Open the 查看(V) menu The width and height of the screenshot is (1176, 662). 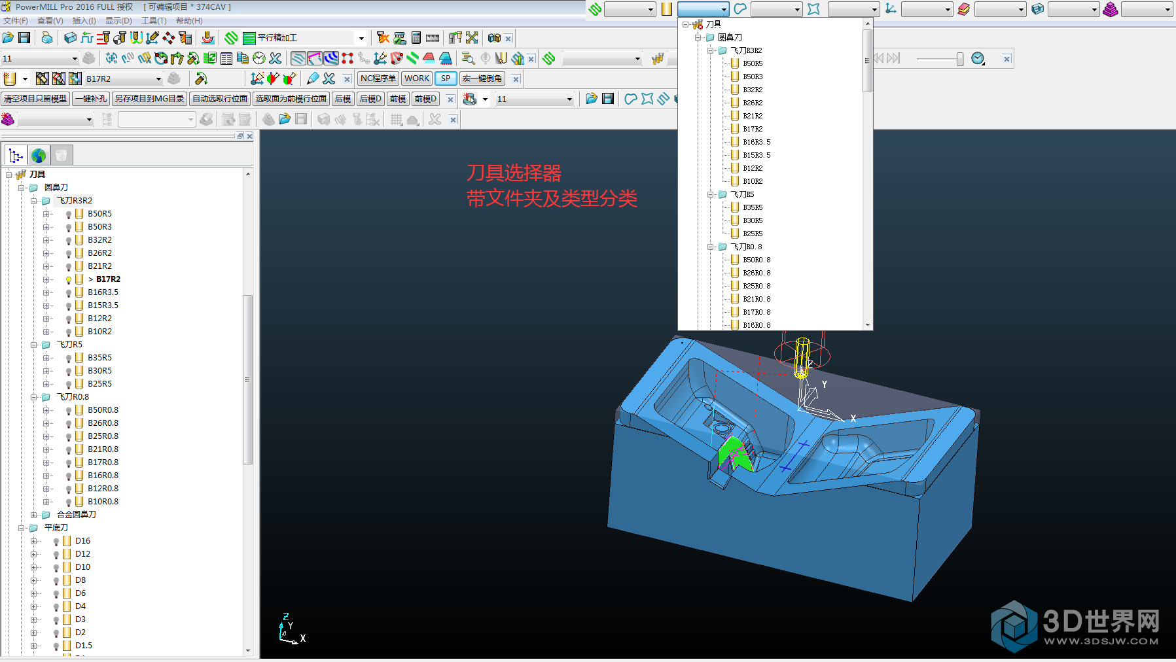tap(50, 21)
